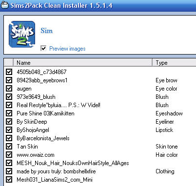Uncheck the By SkinDeep eyeliner checkbox
The width and height of the screenshot is (196, 186).
click(9, 122)
